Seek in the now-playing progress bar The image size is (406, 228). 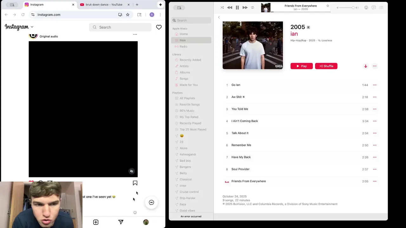[x=301, y=12]
